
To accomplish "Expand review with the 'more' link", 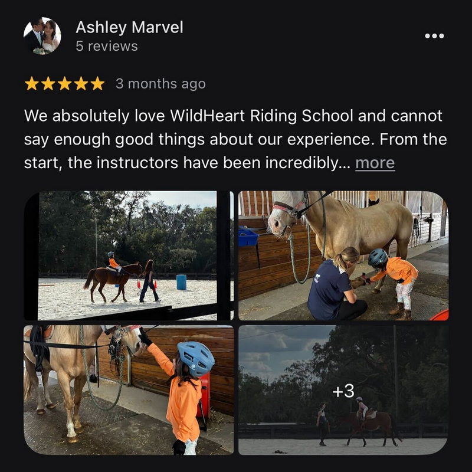I will [x=375, y=163].
